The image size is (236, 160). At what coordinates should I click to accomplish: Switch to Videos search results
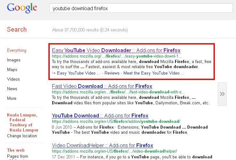coord(13,79)
